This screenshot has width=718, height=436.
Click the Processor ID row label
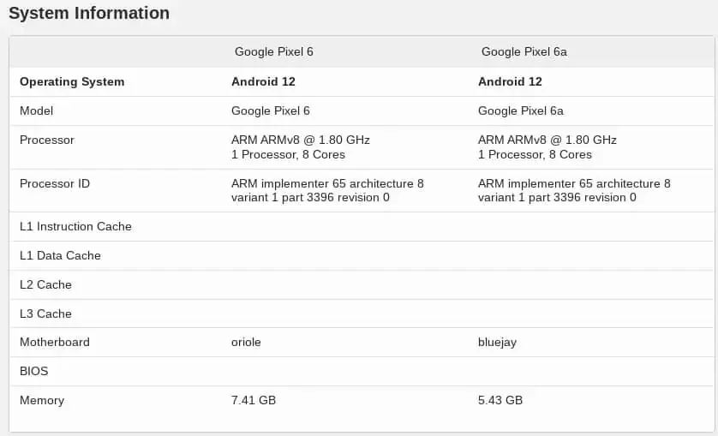(x=55, y=184)
